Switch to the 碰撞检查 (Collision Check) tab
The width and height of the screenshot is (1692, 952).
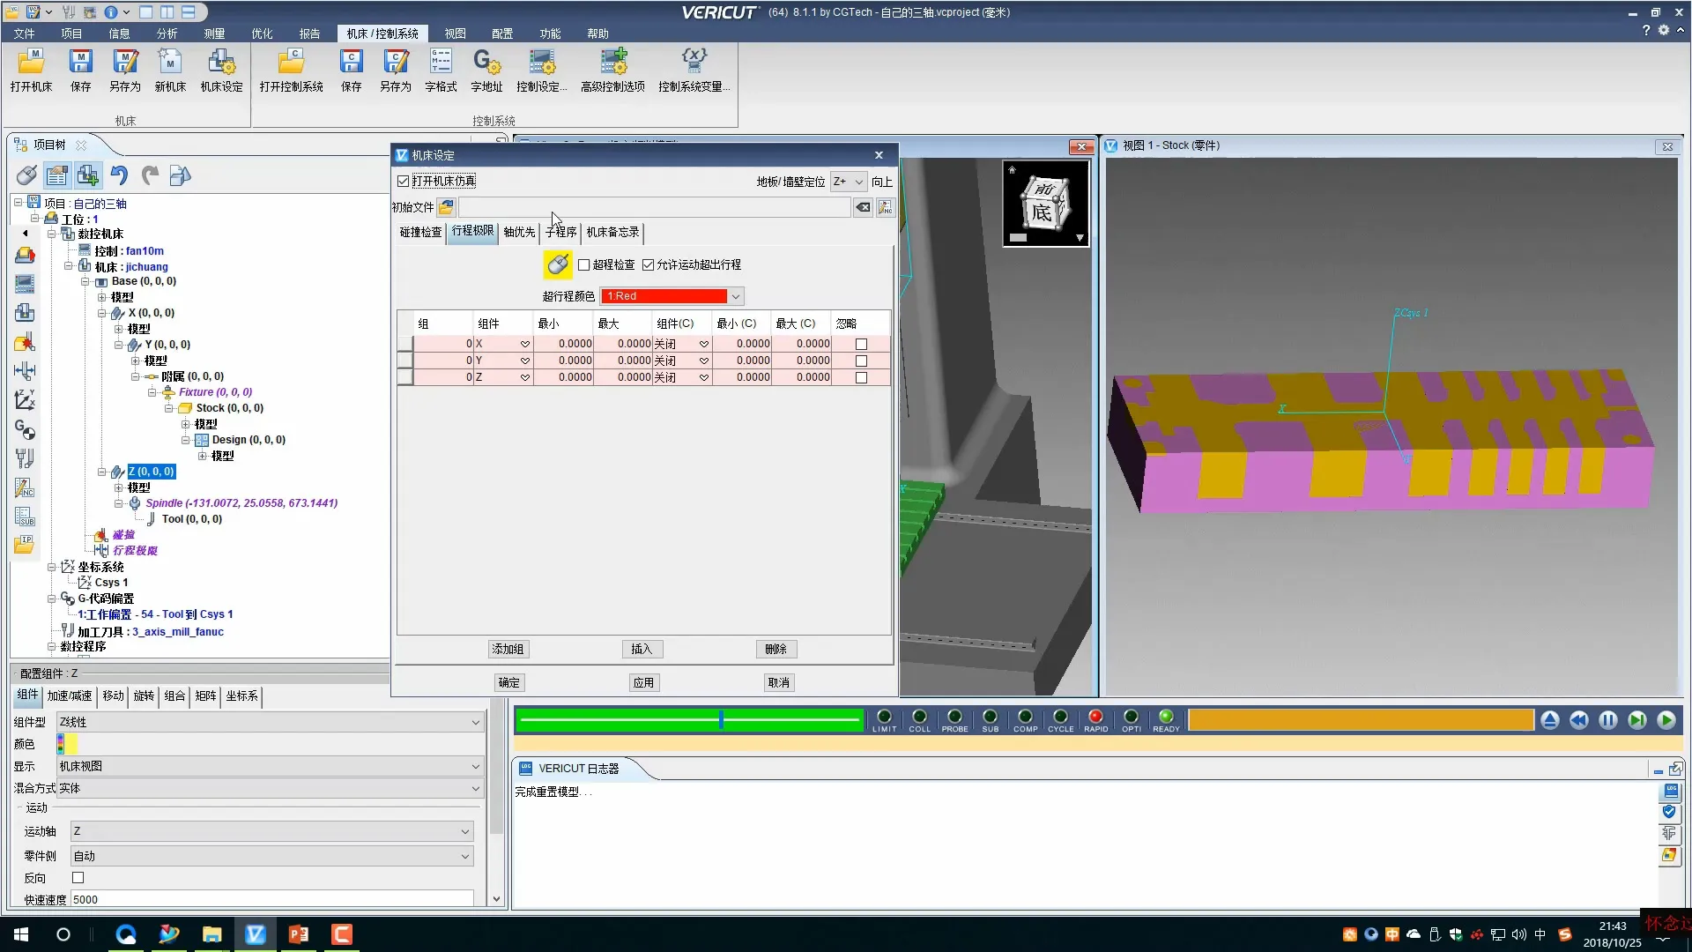420,232
